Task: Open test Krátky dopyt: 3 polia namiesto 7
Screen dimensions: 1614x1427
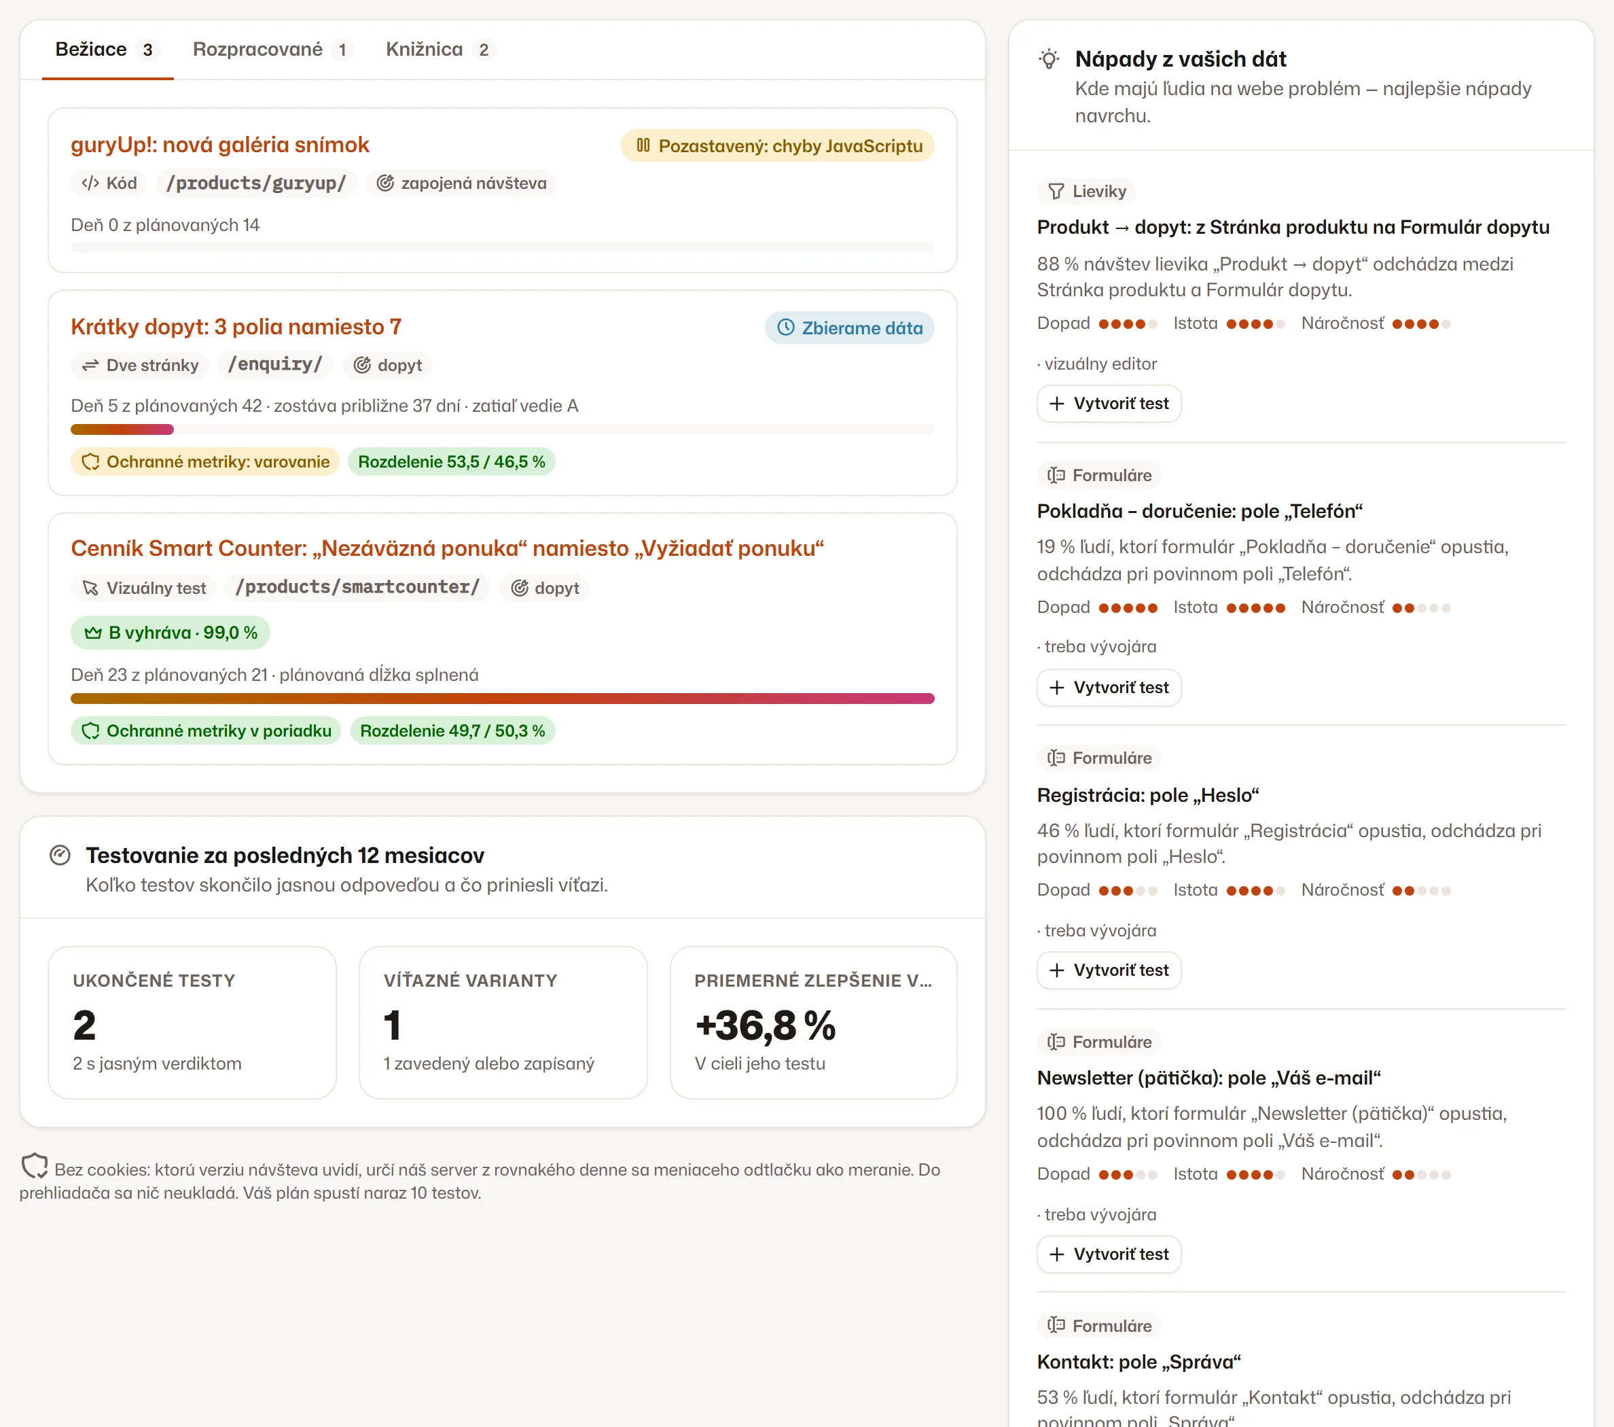Action: click(x=236, y=326)
